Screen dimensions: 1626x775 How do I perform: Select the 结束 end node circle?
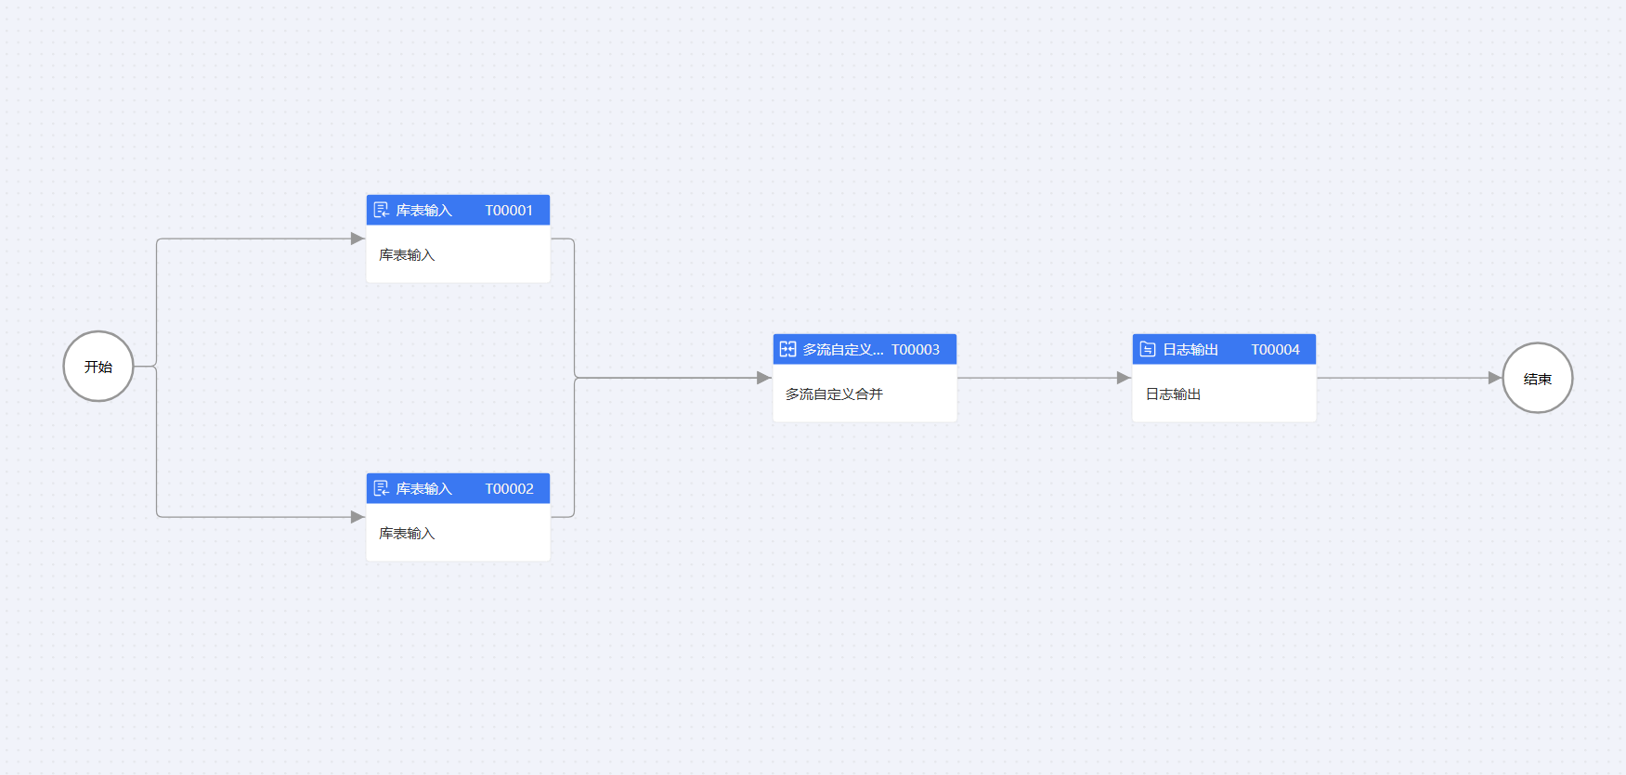pos(1538,378)
